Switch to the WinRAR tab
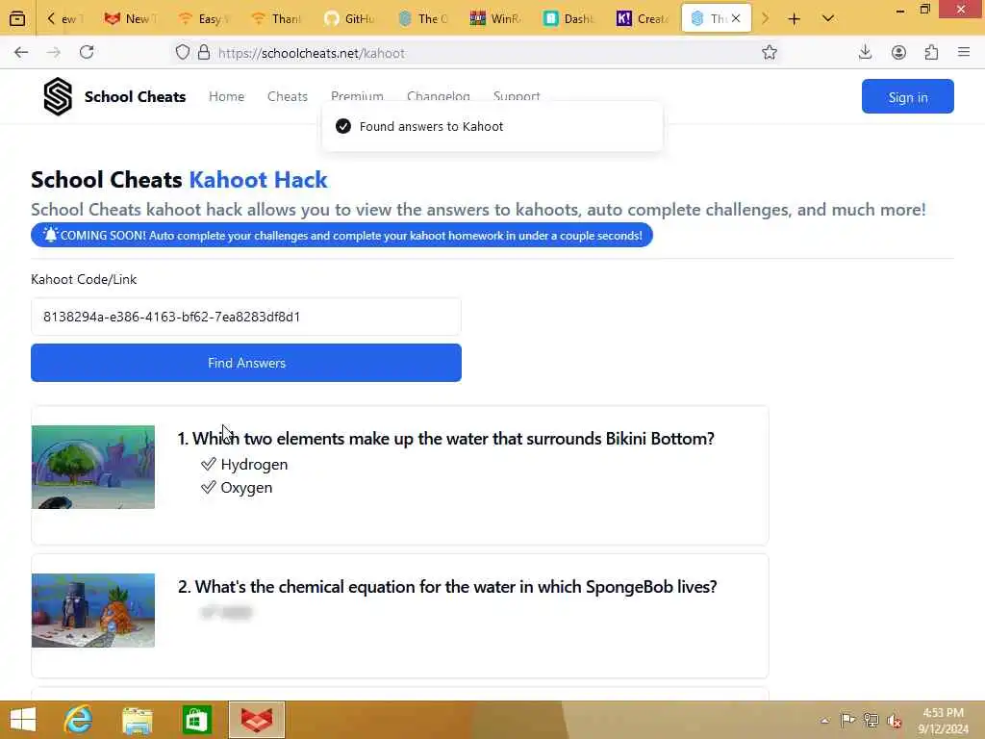 495,19
